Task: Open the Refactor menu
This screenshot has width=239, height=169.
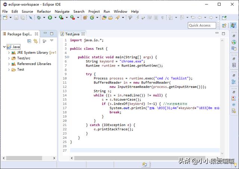Action: 44,12
